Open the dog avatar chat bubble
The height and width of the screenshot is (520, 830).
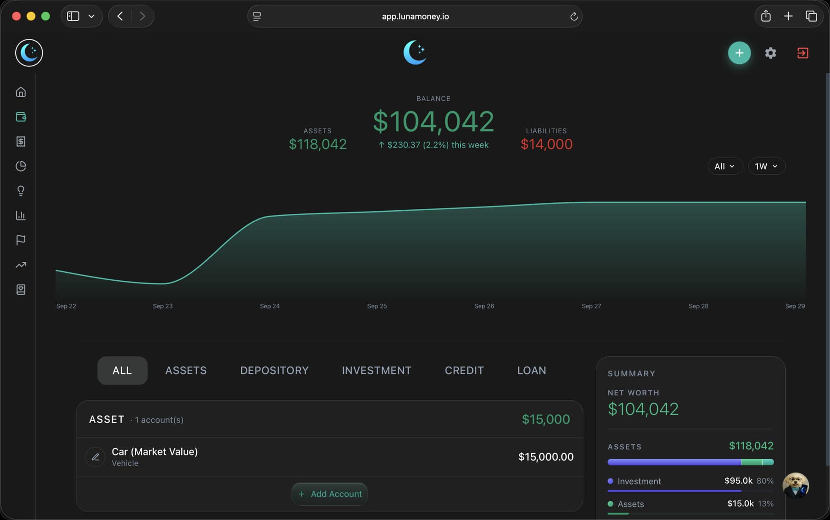(x=796, y=485)
